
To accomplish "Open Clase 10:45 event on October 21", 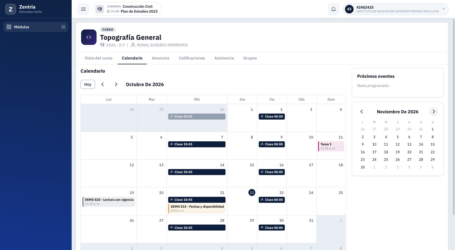I will click(197, 200).
